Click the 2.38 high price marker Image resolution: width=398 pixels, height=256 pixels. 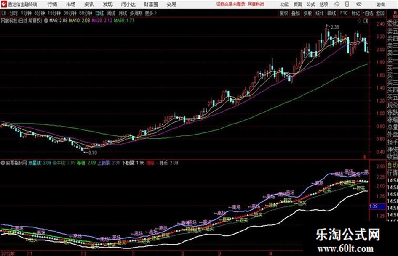pyautogui.click(x=334, y=27)
